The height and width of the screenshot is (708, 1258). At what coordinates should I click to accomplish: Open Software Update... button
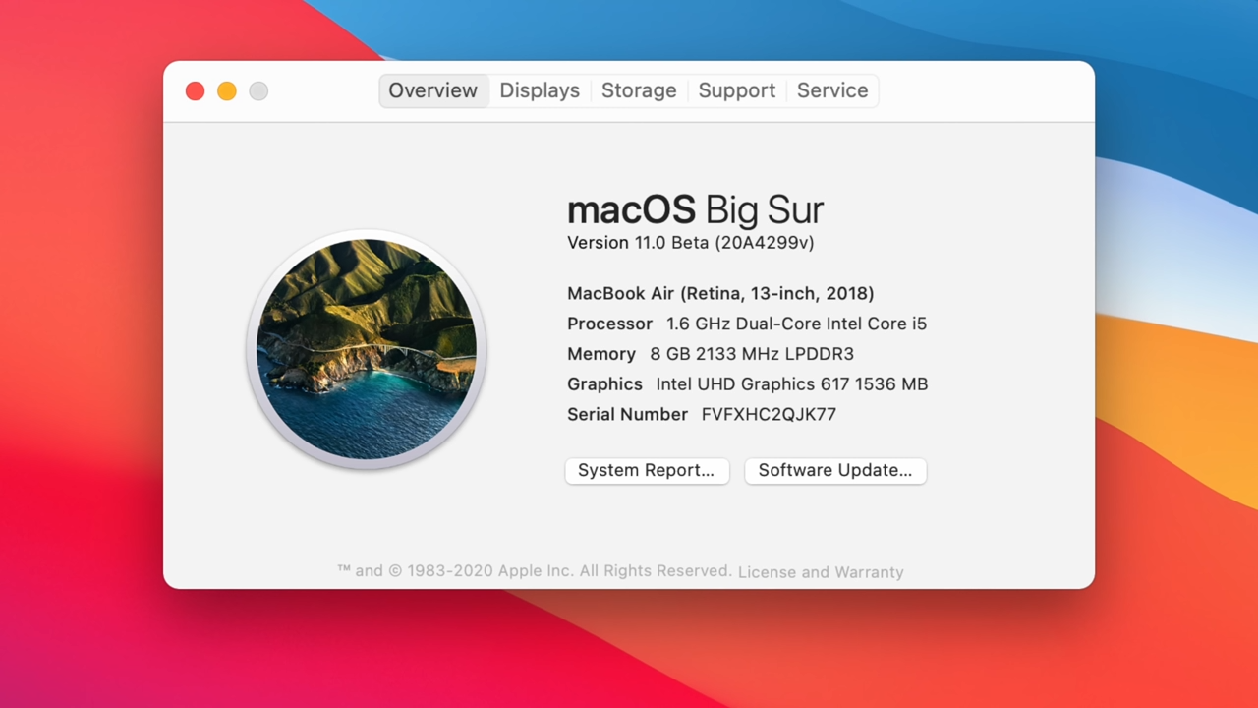[x=834, y=470]
